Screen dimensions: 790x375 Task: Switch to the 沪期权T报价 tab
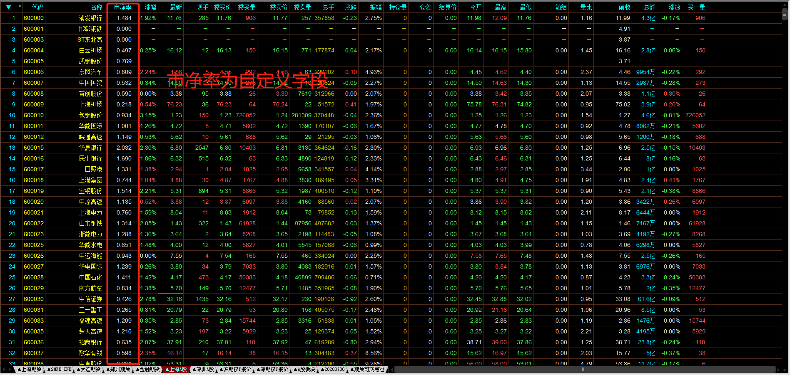tap(235, 369)
